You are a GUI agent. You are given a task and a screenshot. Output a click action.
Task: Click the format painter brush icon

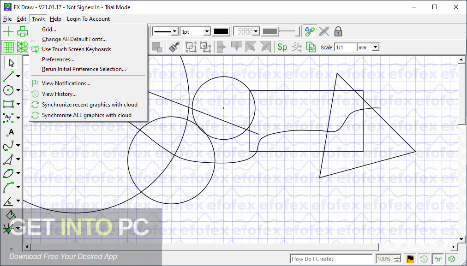pyautogui.click(x=174, y=47)
